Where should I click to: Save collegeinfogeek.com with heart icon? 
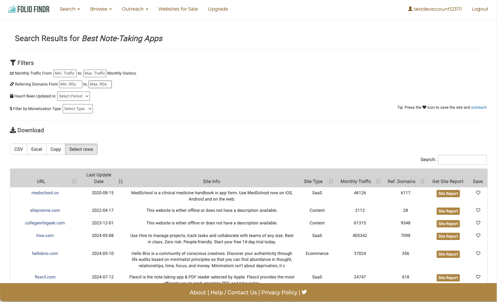click(x=478, y=223)
